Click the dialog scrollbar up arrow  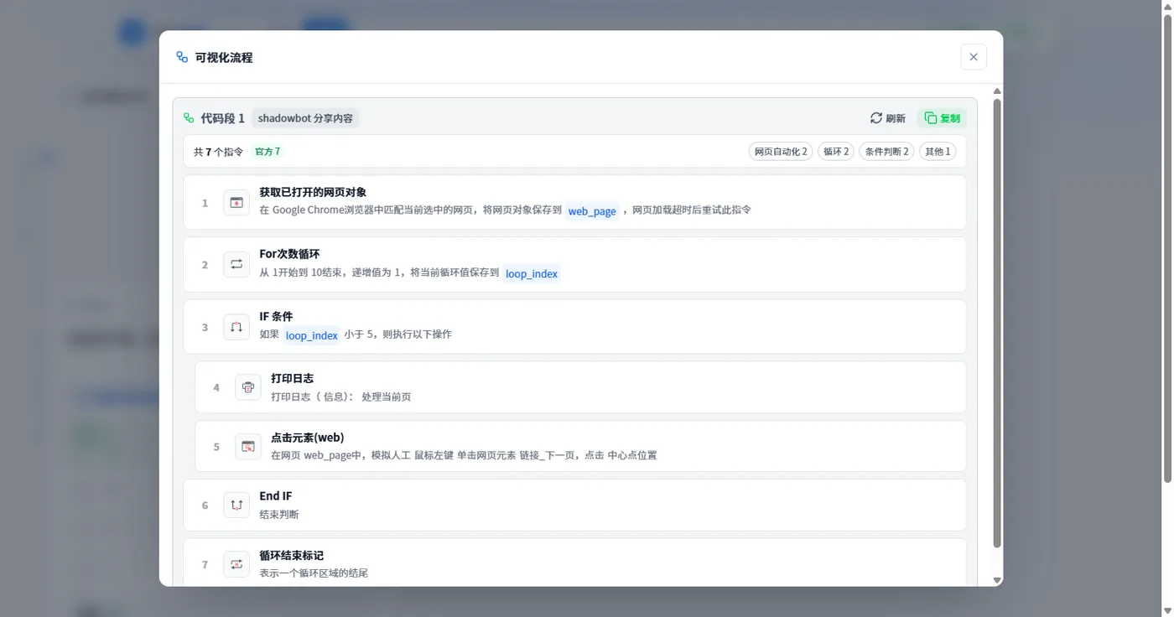click(x=997, y=91)
